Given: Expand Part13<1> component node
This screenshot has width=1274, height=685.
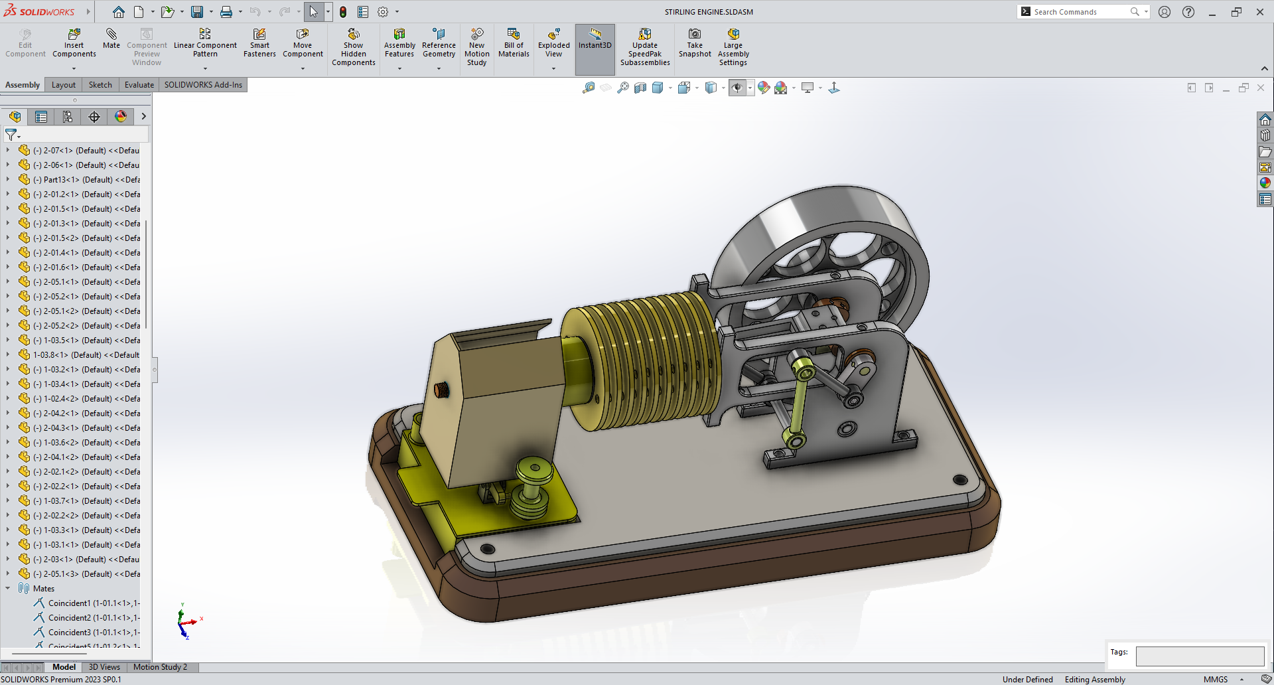Looking at the screenshot, I should point(8,179).
